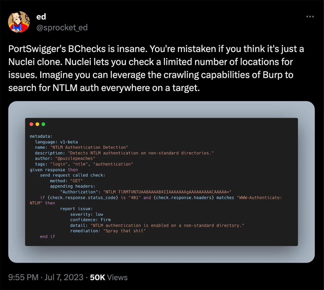
Task: Open the attached code screenshot image
Action: pyautogui.click(x=161, y=182)
